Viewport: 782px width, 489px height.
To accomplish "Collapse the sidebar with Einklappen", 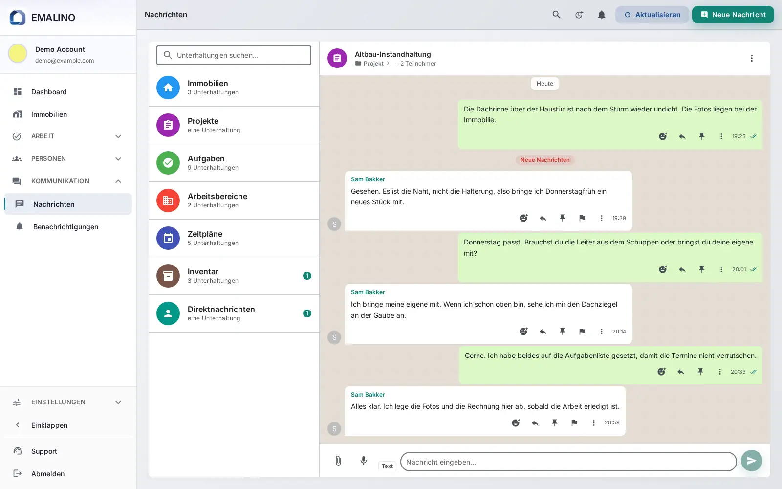I will pyautogui.click(x=68, y=425).
